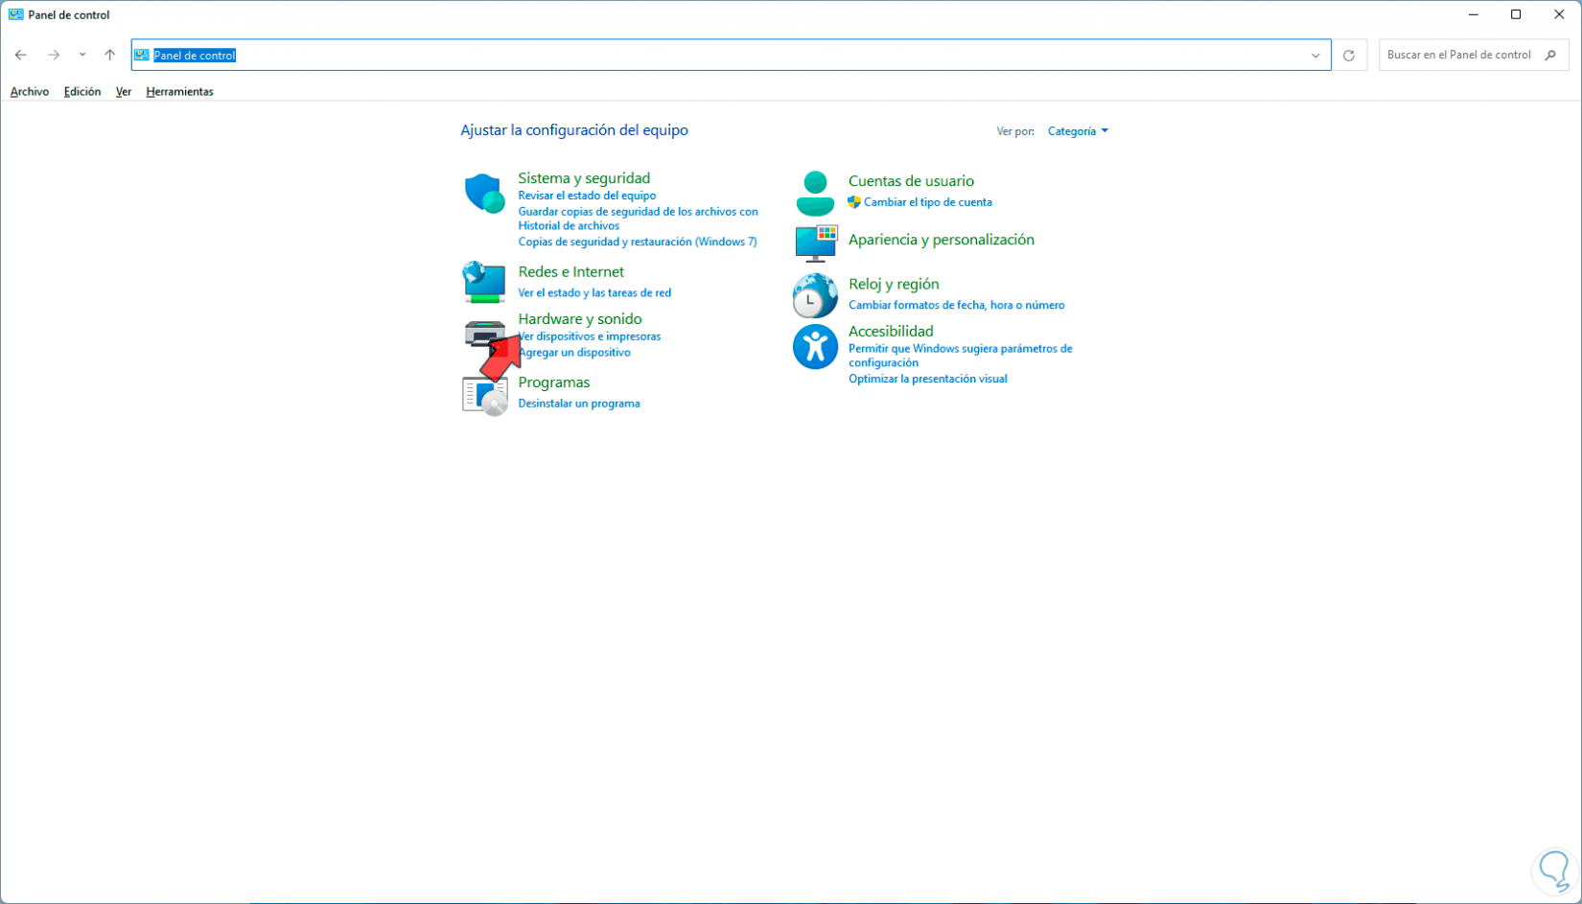The image size is (1582, 904).
Task: Open Accesibilidad category link
Action: (891, 332)
